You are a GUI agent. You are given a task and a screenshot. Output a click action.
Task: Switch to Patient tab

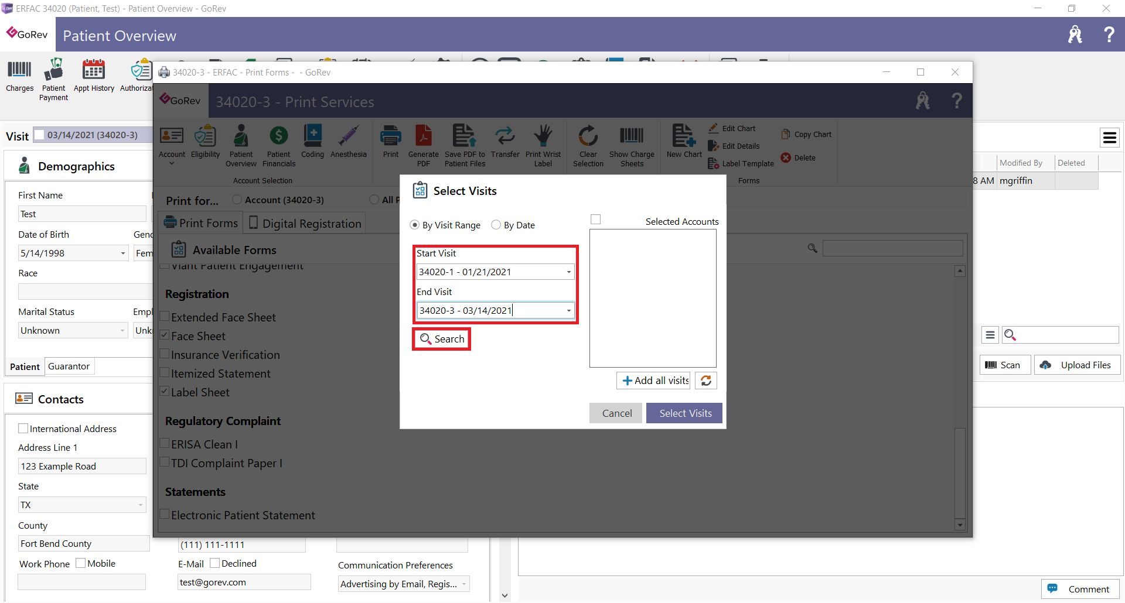[x=25, y=366]
